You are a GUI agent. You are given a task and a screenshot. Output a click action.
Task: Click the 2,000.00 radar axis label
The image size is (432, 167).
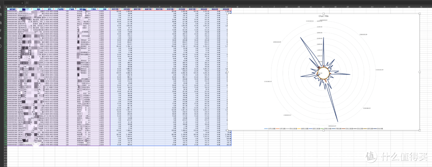point(320,44)
